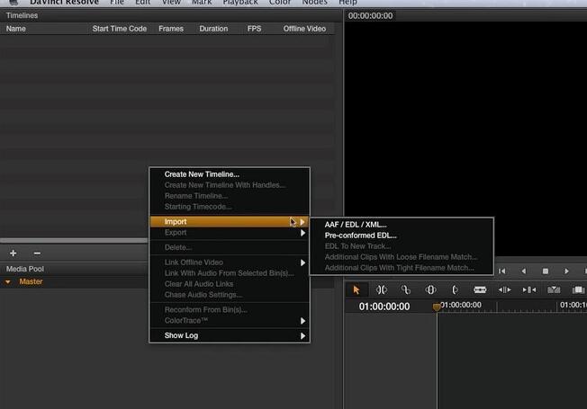The image size is (587, 409).
Task: Remove bin with the minus button
Action: [x=37, y=253]
